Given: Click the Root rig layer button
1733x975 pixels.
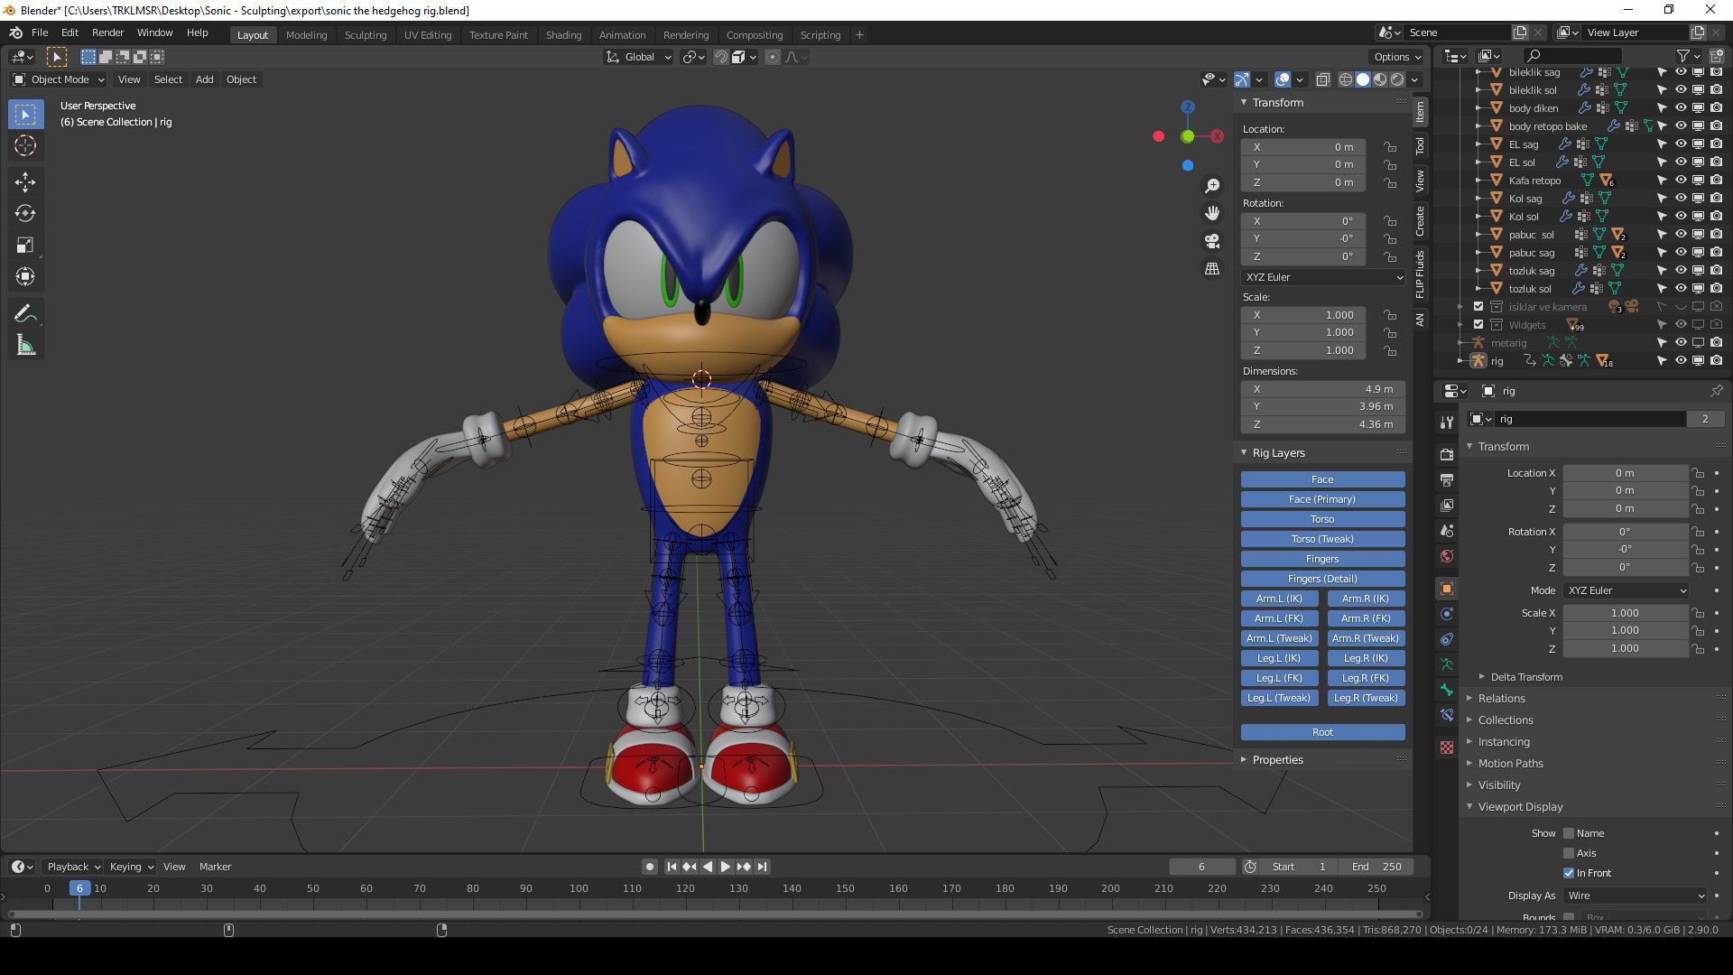Looking at the screenshot, I should (x=1322, y=732).
